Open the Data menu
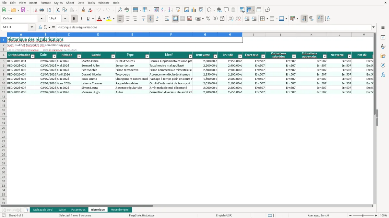 [81, 3]
